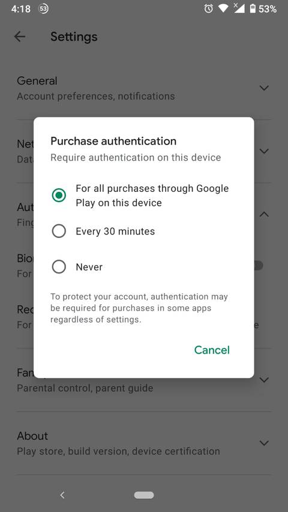Select the Never radio option

pyautogui.click(x=77, y=267)
